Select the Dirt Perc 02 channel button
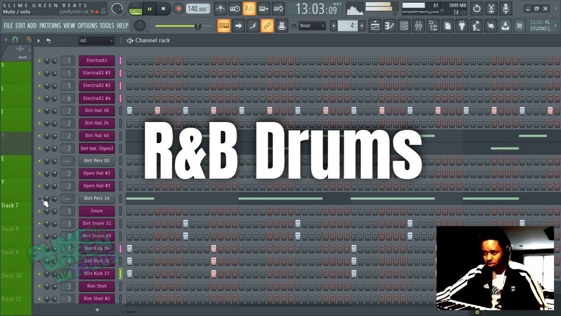The image size is (561, 316). point(97,161)
